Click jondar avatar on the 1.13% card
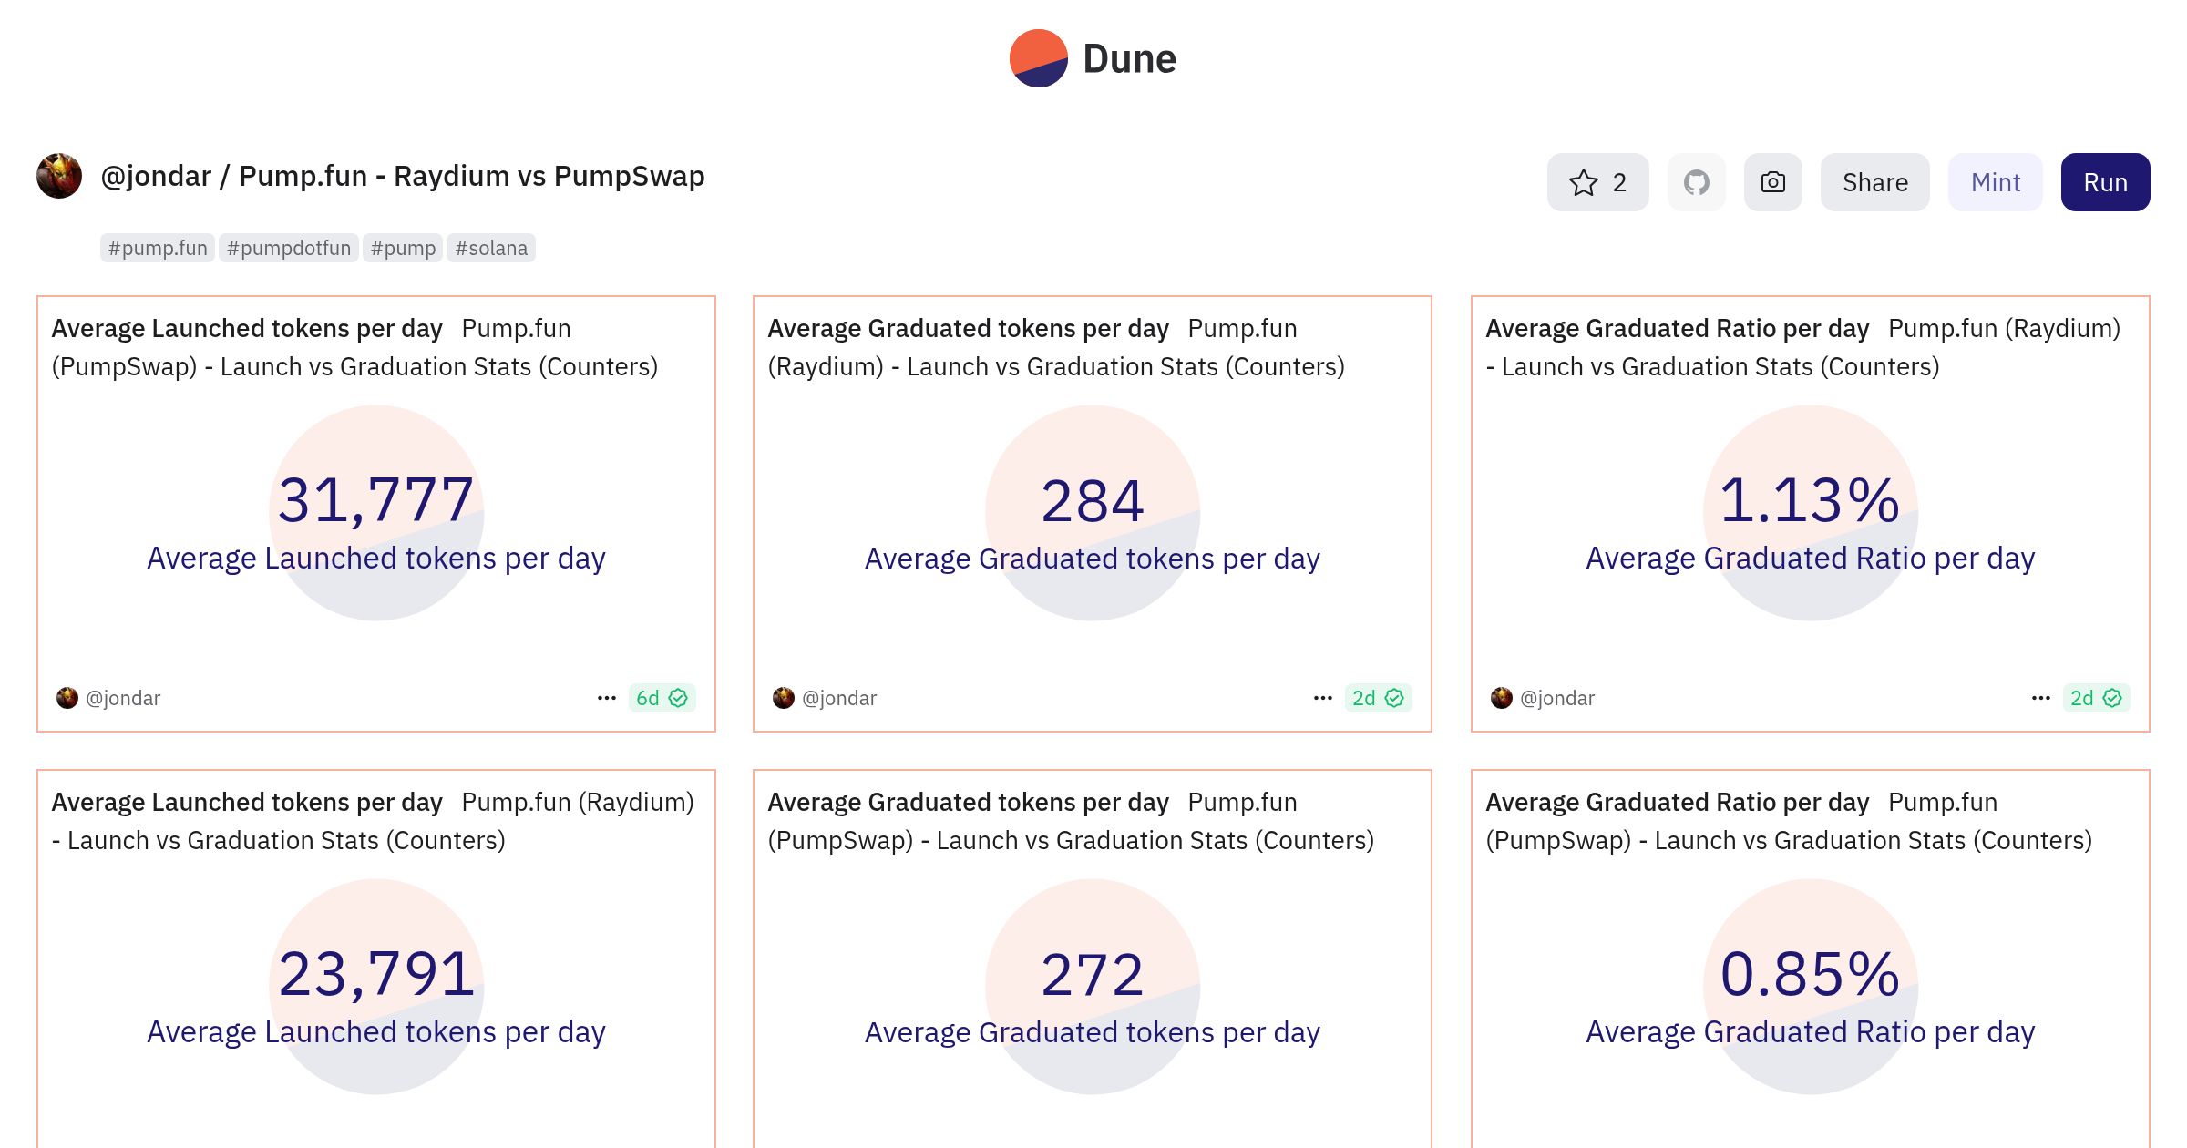Screen dimensions: 2187x1148 pos(1502,698)
